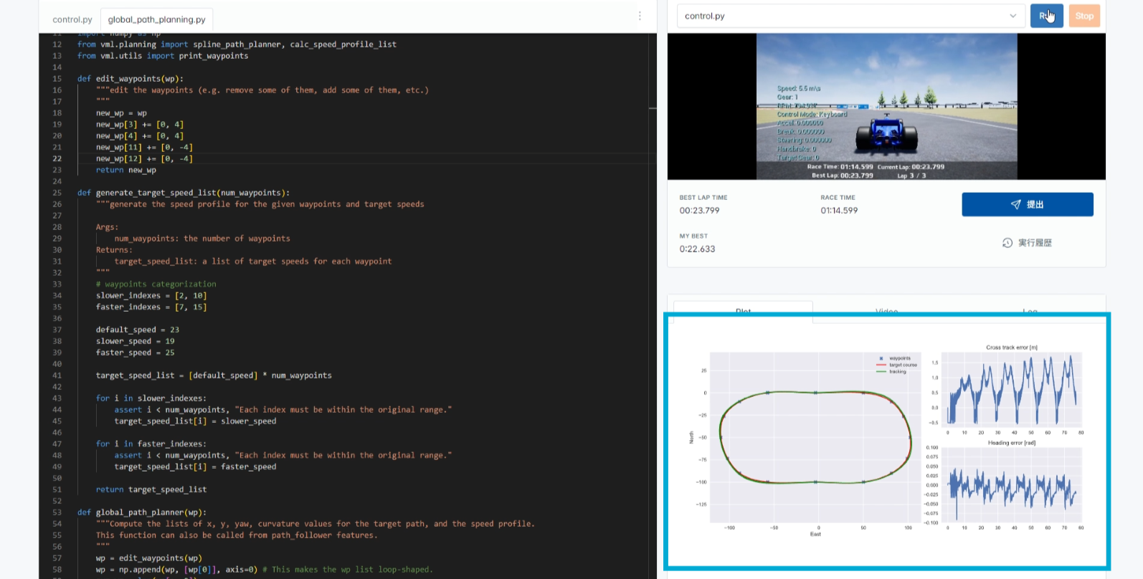Click the MY BEST value 0:22.633
This screenshot has height=579, width=1143.
pos(697,249)
